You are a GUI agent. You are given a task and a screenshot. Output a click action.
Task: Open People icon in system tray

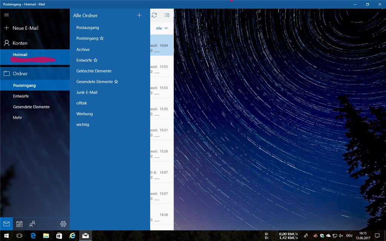click(x=306, y=236)
